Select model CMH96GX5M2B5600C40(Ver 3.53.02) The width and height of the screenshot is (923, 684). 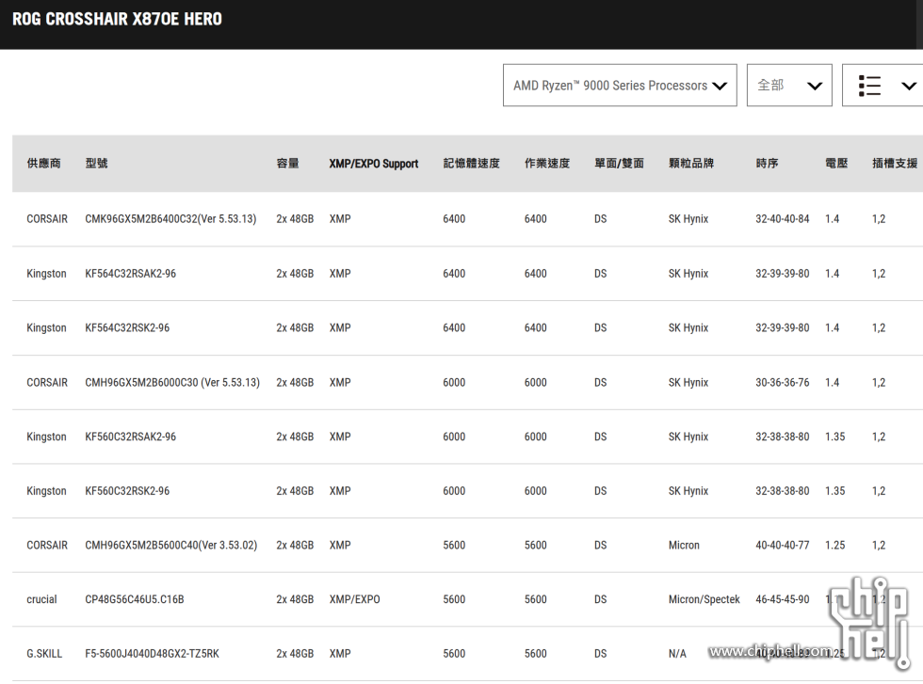(171, 545)
